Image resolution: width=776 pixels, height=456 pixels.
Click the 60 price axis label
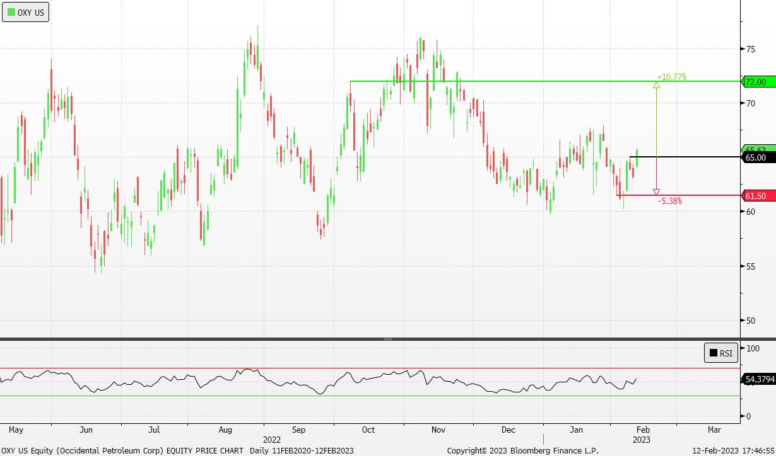(x=751, y=212)
